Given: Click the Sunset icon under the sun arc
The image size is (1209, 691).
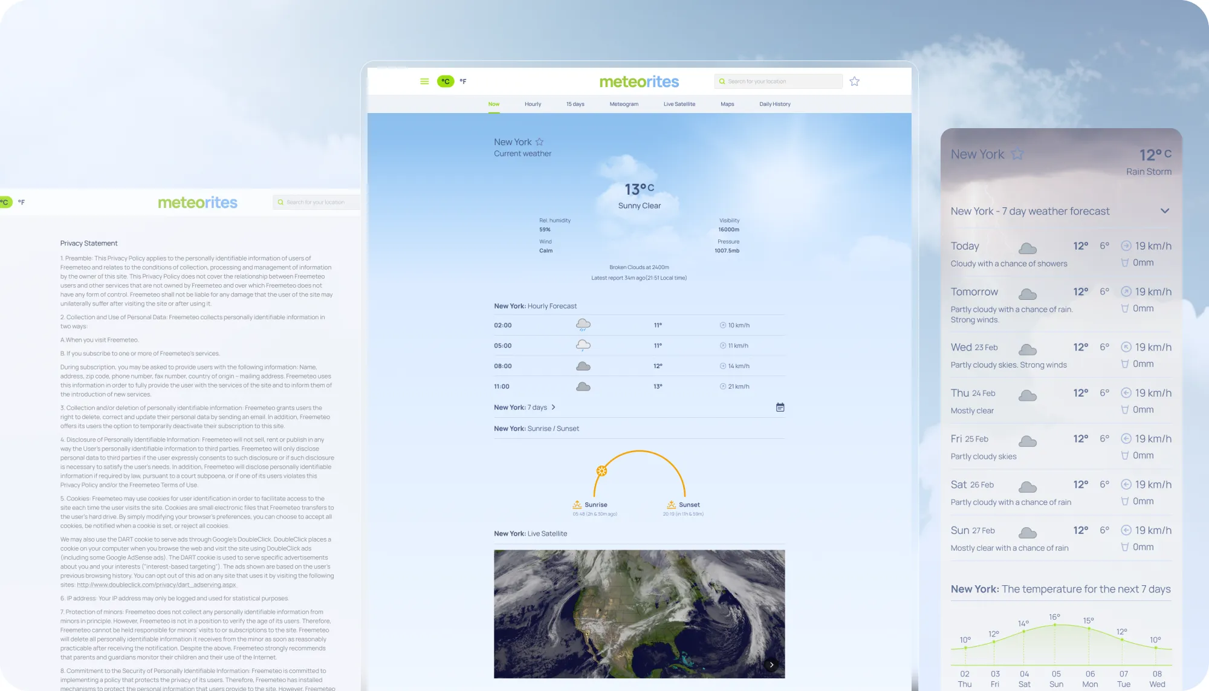Looking at the screenshot, I should [671, 504].
